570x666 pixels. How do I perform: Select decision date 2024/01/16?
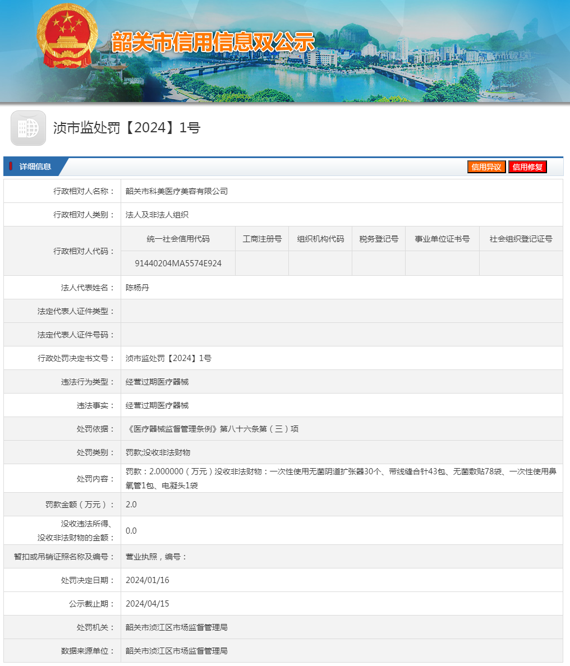147,580
